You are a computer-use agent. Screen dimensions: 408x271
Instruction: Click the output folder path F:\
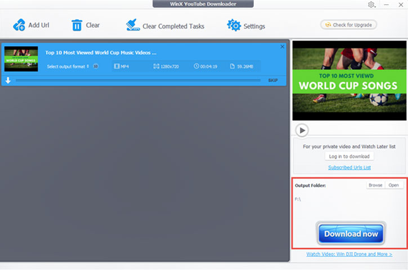click(x=298, y=199)
